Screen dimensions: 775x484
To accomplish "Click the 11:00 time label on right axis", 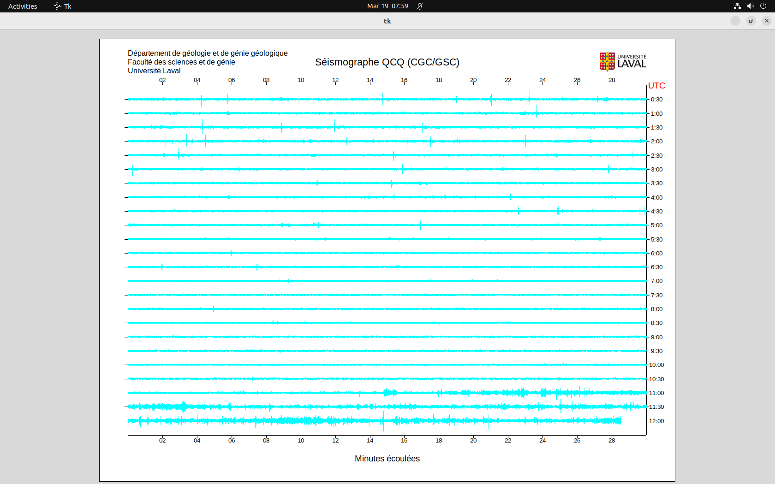I will click(656, 393).
